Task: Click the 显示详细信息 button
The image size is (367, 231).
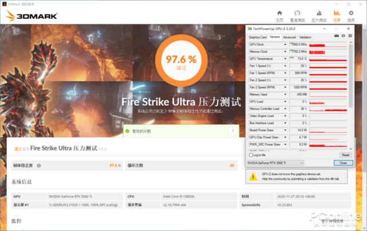Action: pyautogui.click(x=332, y=221)
